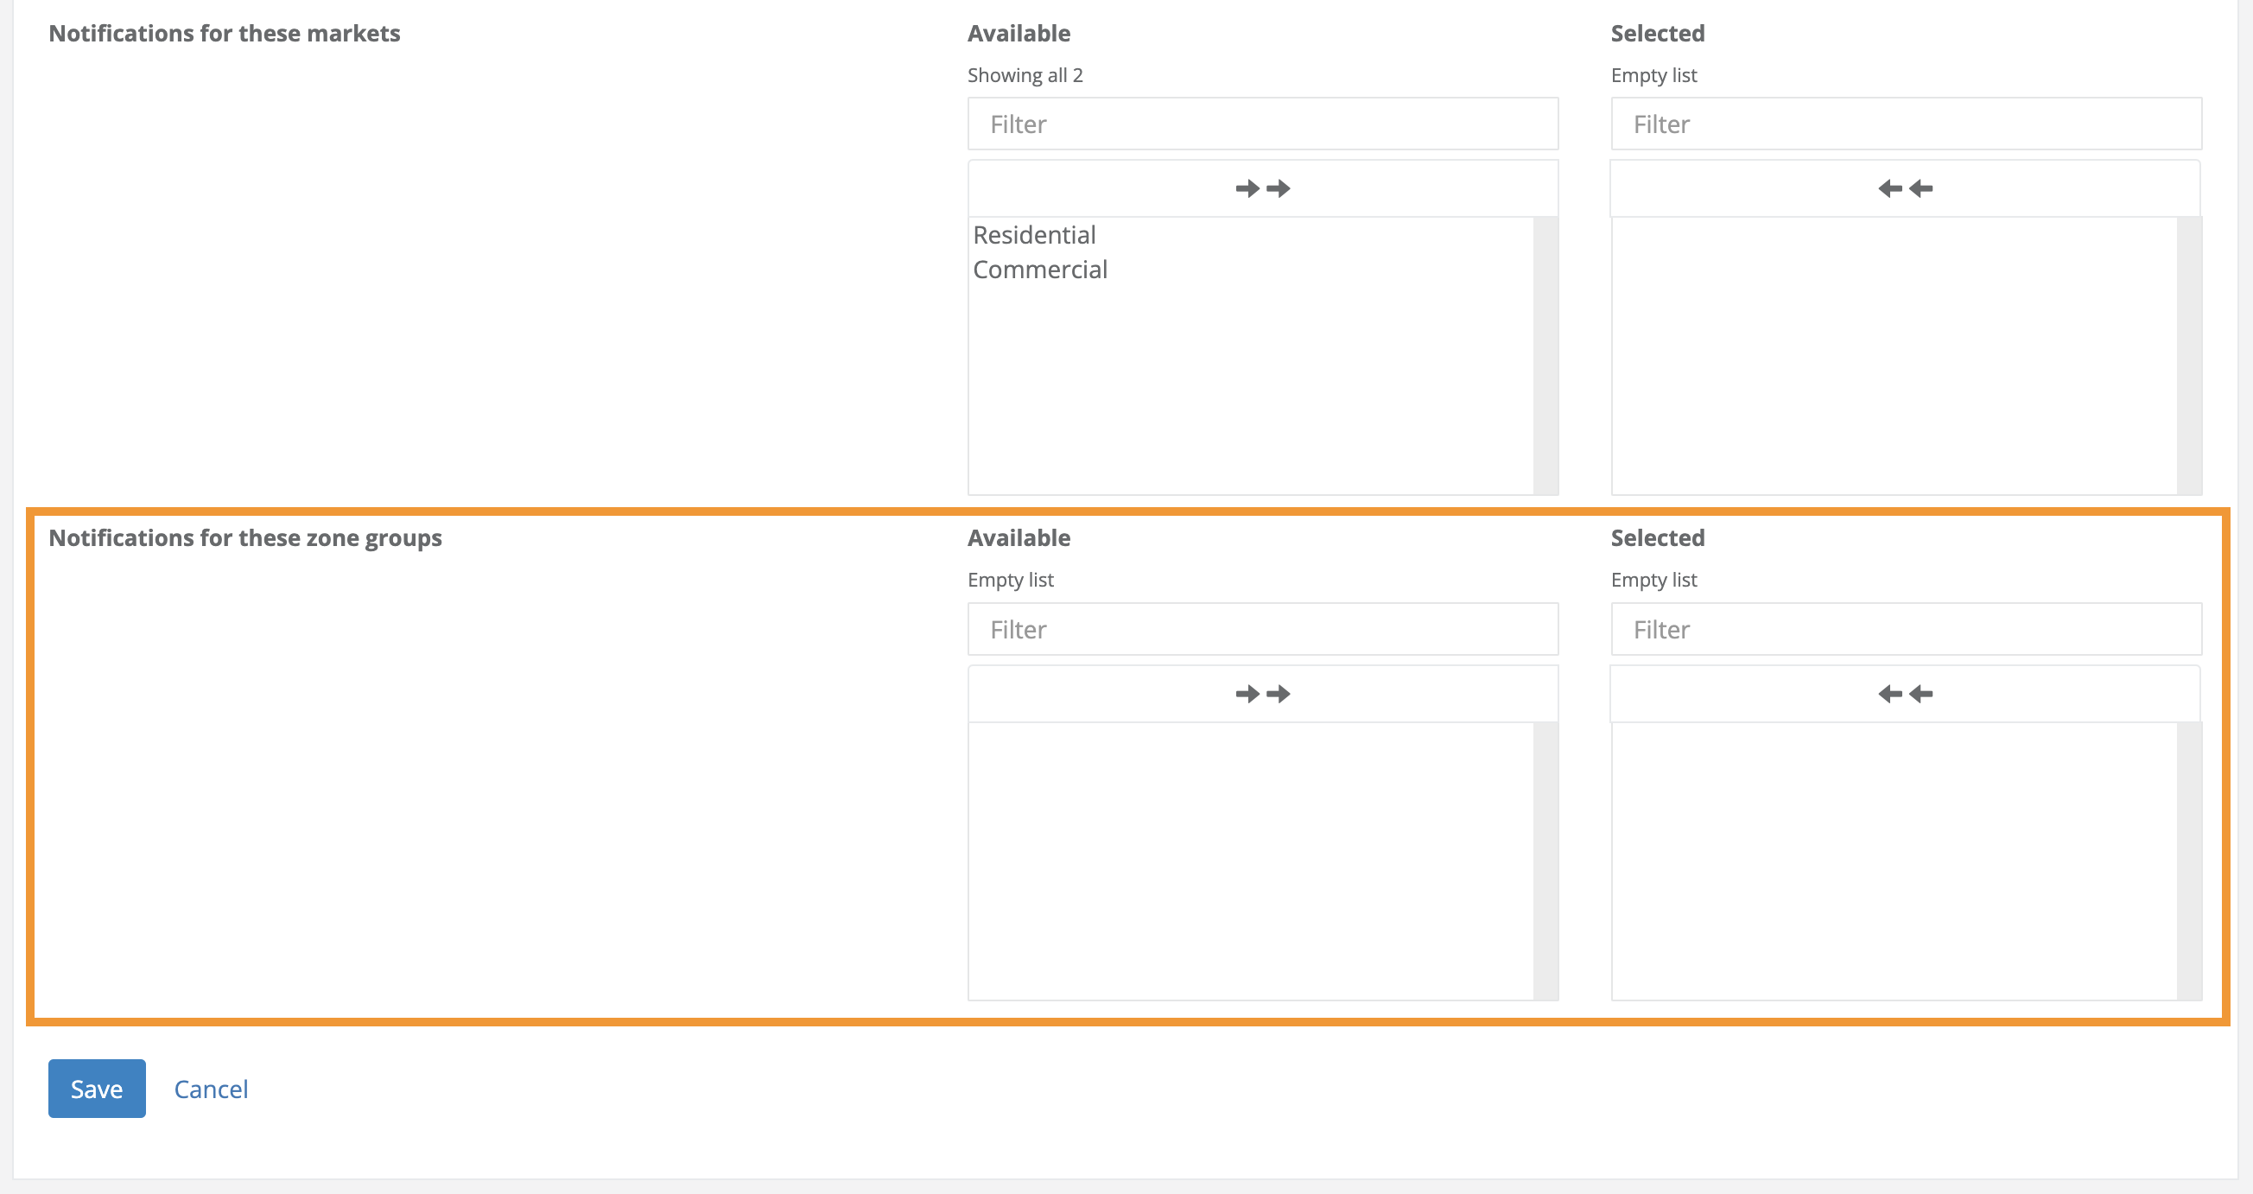This screenshot has width=2253, height=1194.
Task: Remove all selected markets with left arrows
Action: 1905,188
